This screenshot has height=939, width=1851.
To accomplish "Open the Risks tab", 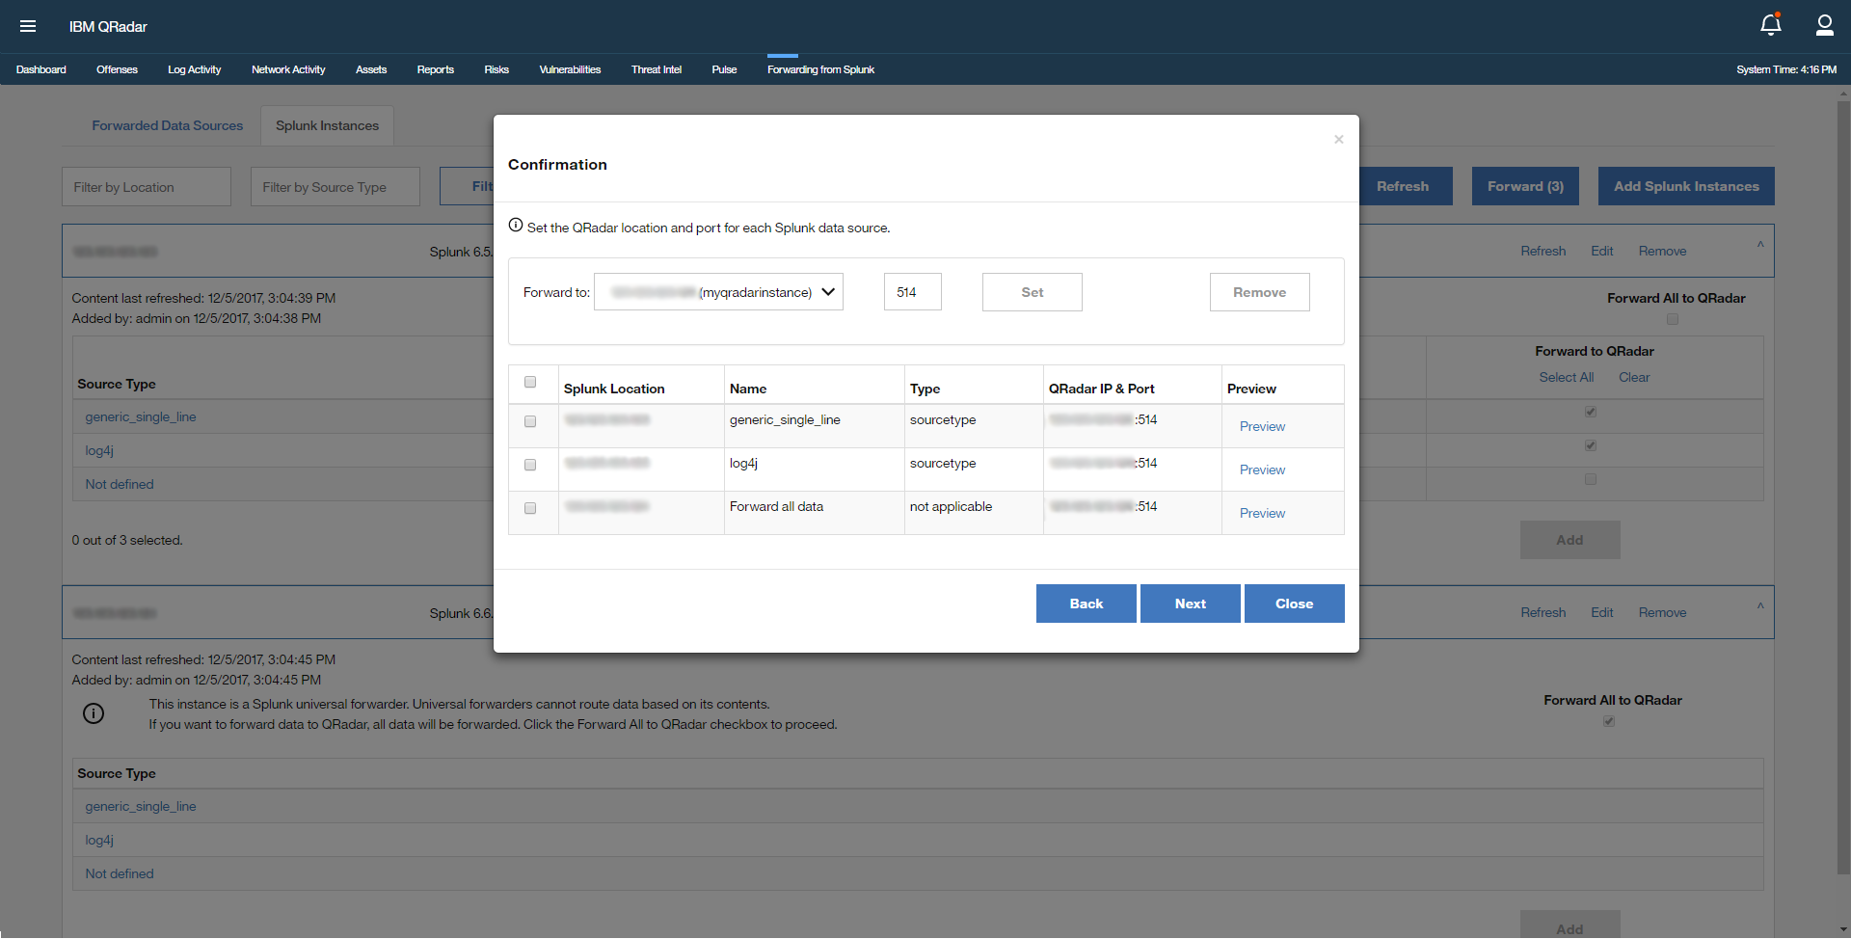I will 496,69.
